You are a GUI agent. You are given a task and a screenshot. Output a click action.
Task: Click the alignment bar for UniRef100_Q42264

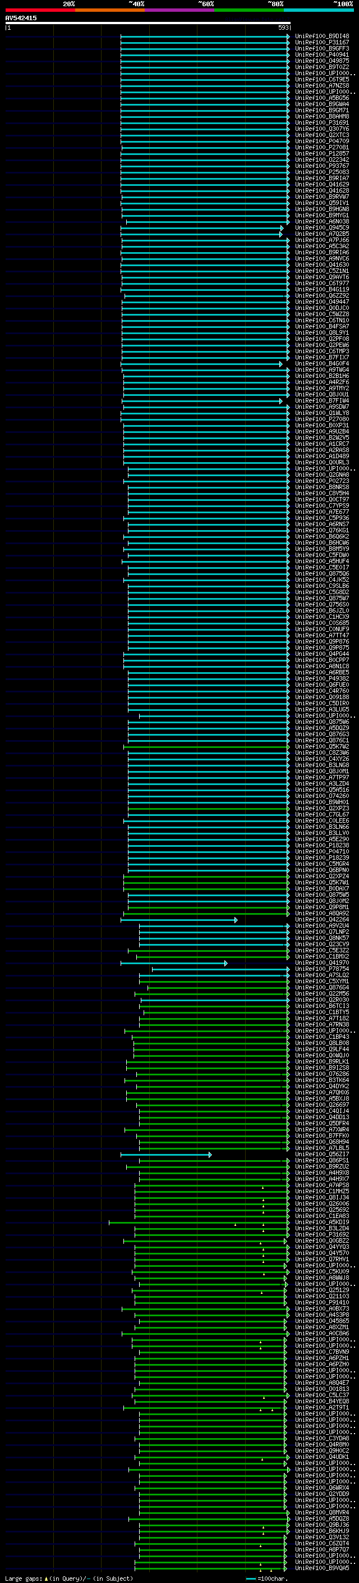point(178,920)
